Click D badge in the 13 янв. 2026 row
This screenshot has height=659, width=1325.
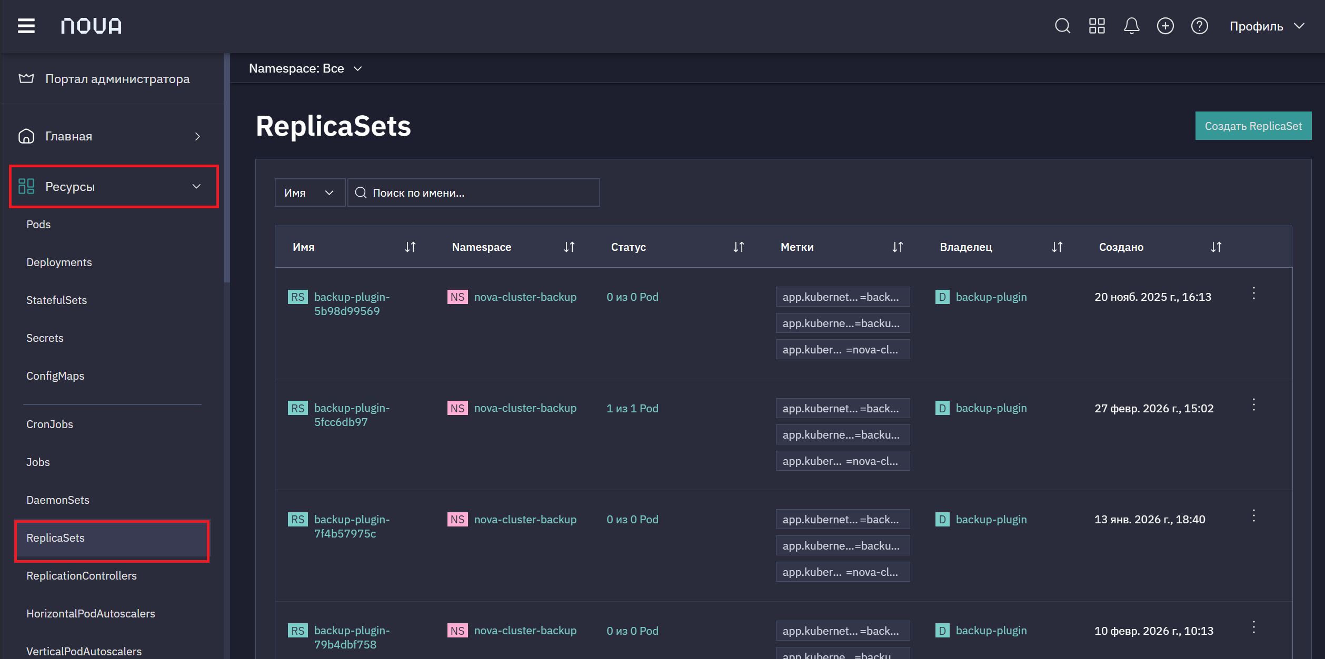[x=942, y=520]
